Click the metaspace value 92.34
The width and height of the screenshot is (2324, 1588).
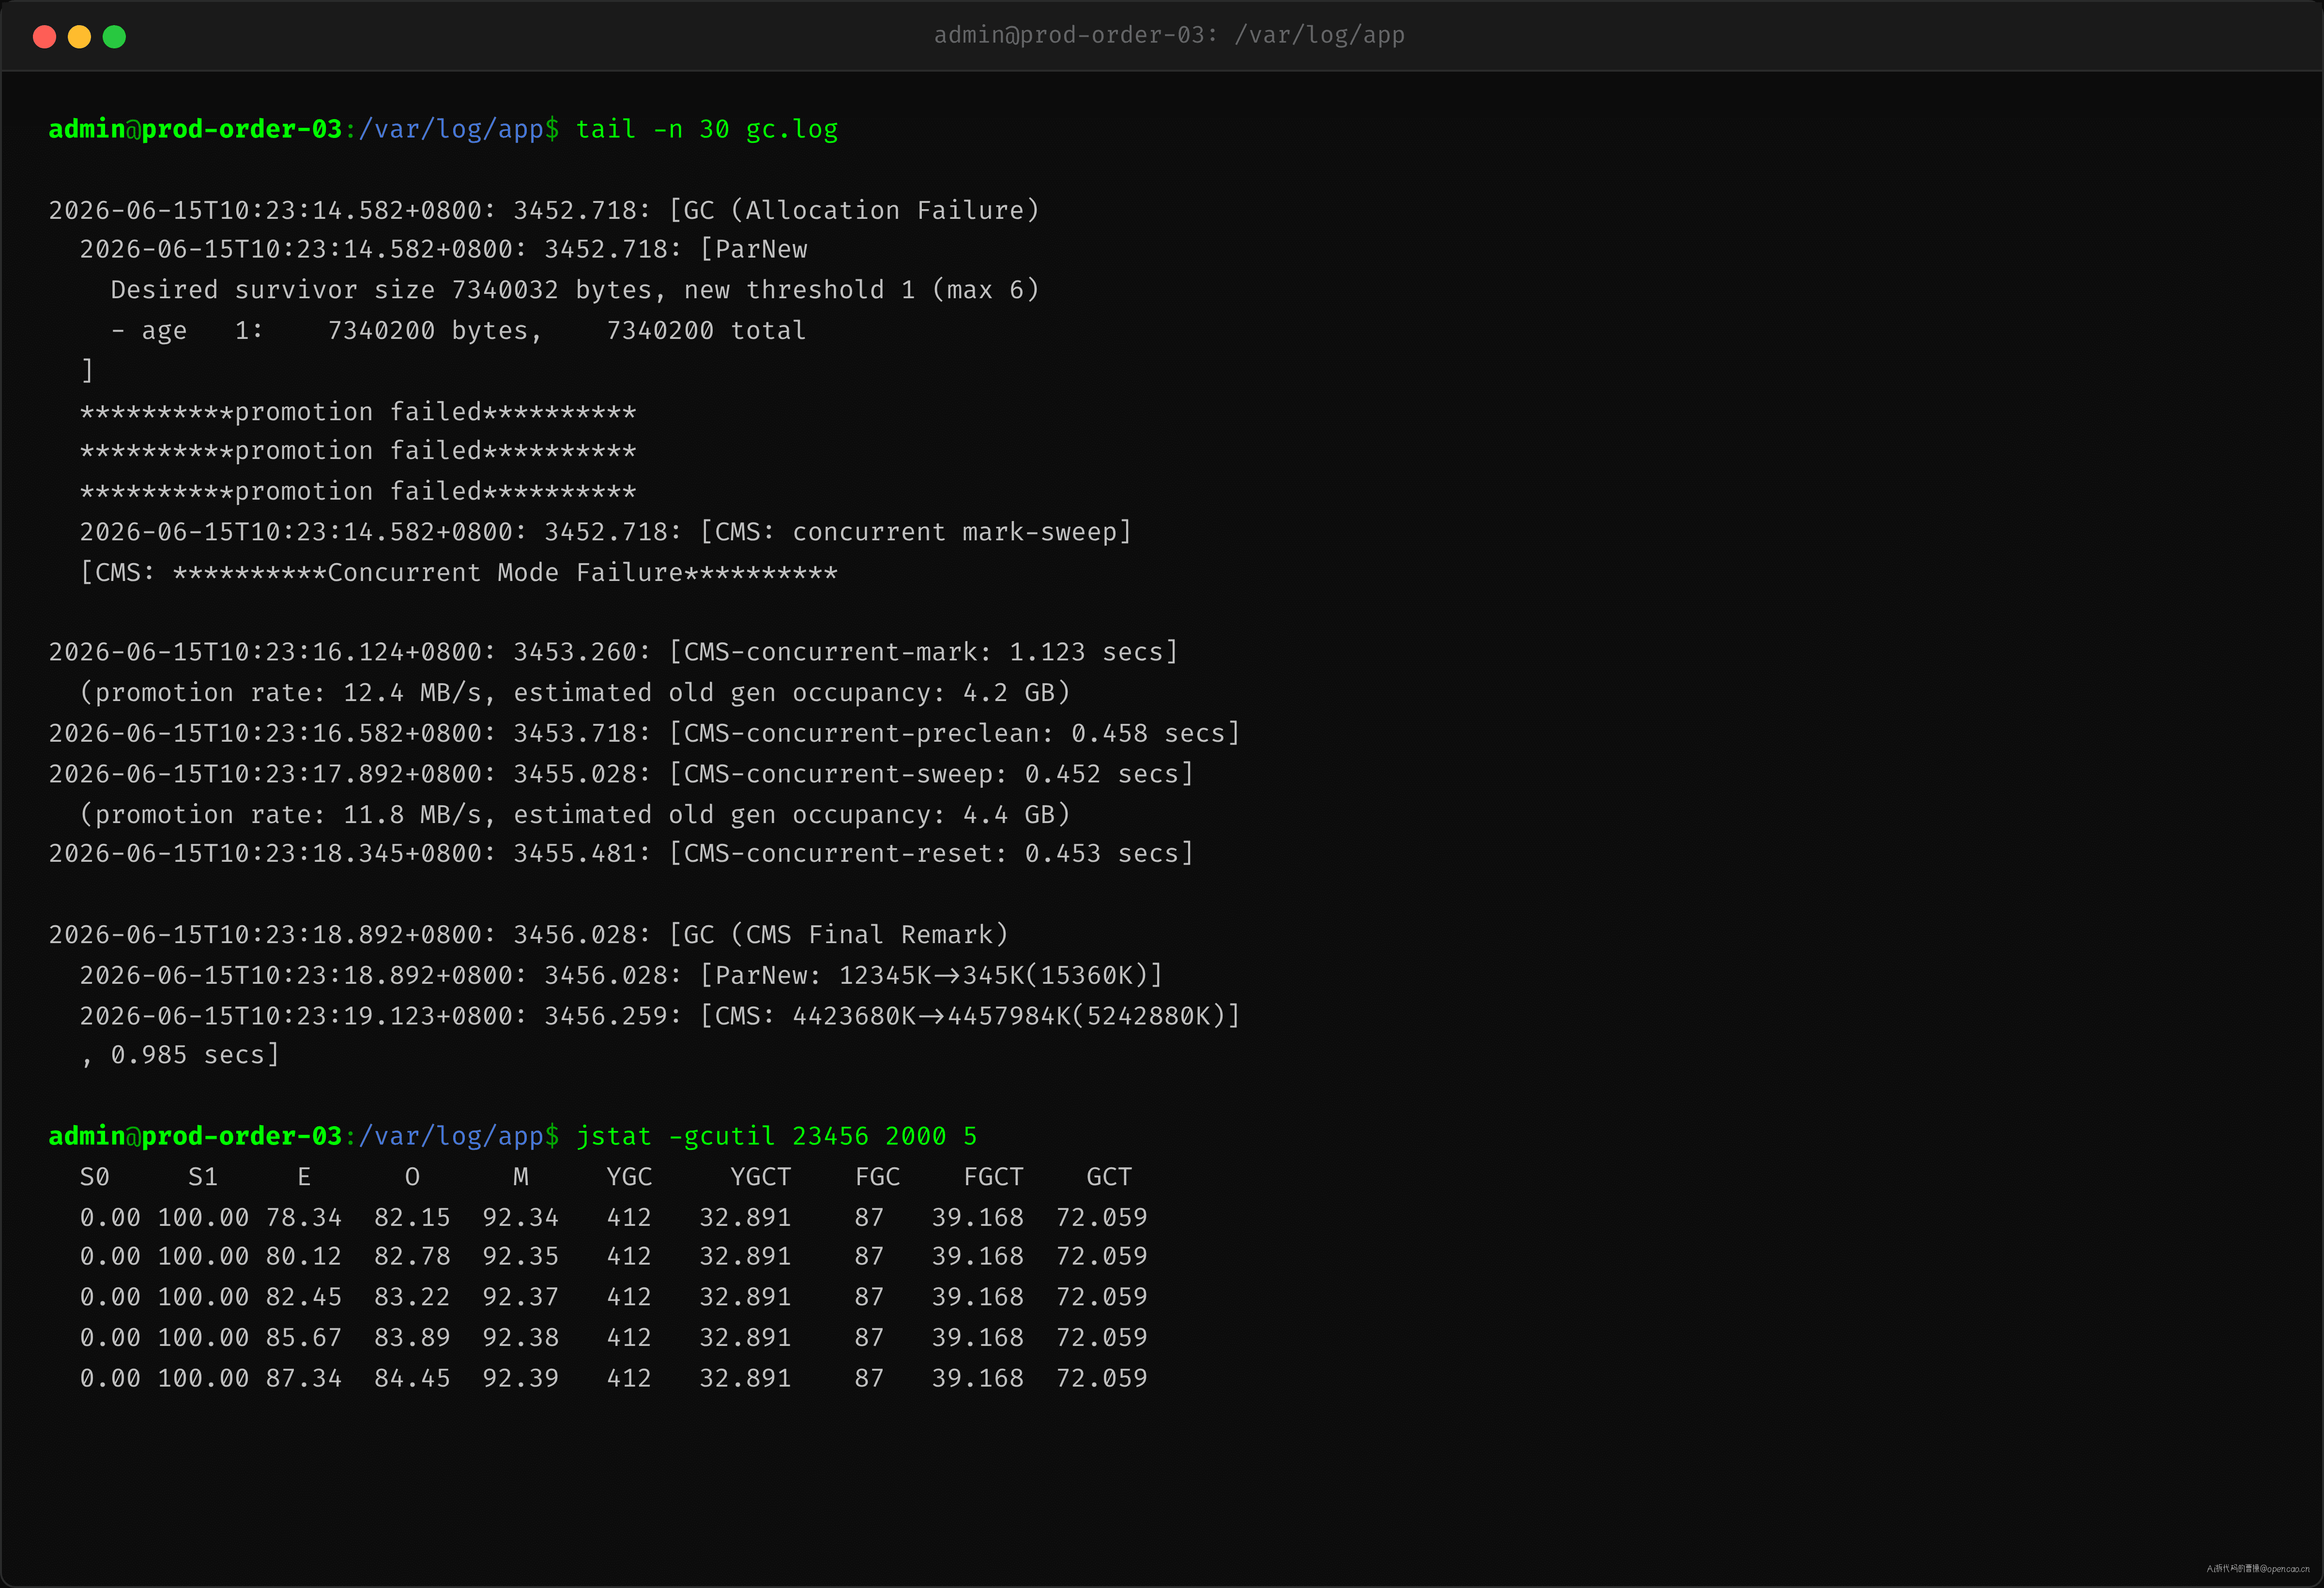[521, 1218]
